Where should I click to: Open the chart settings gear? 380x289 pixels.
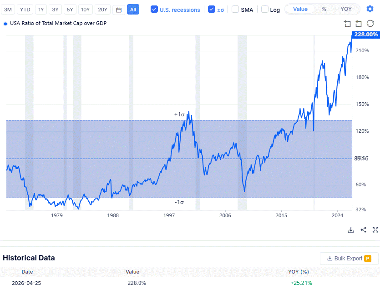point(370,9)
